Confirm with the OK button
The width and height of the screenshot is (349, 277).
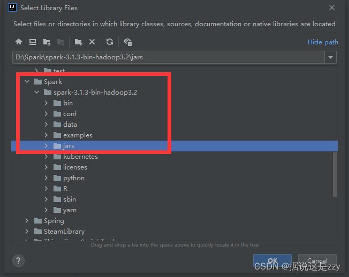tap(272, 260)
